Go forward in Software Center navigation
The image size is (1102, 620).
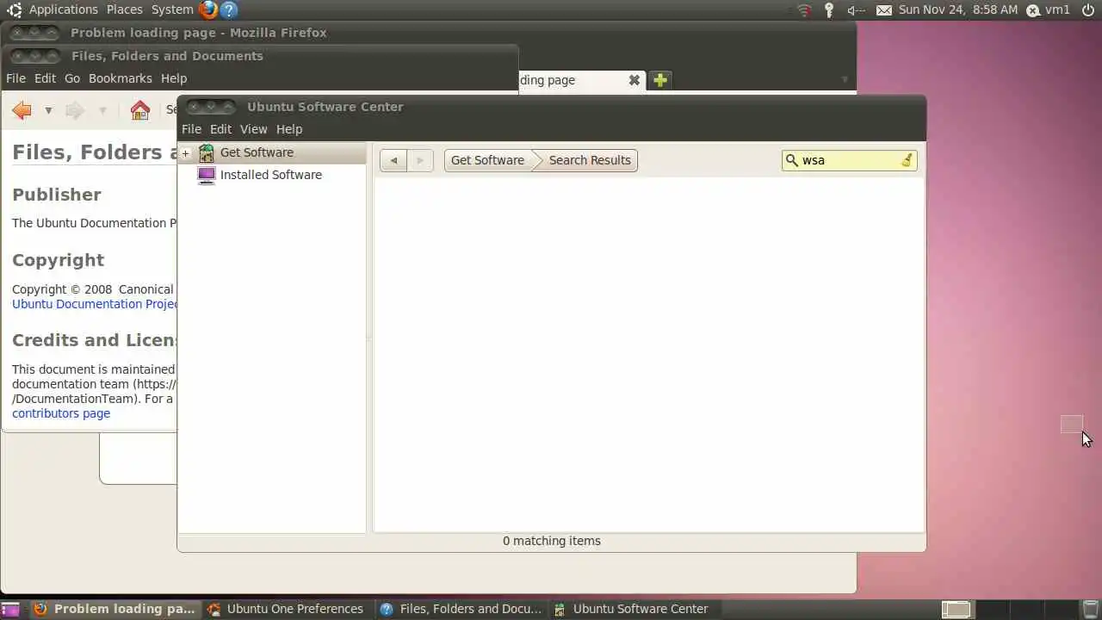tap(420, 160)
